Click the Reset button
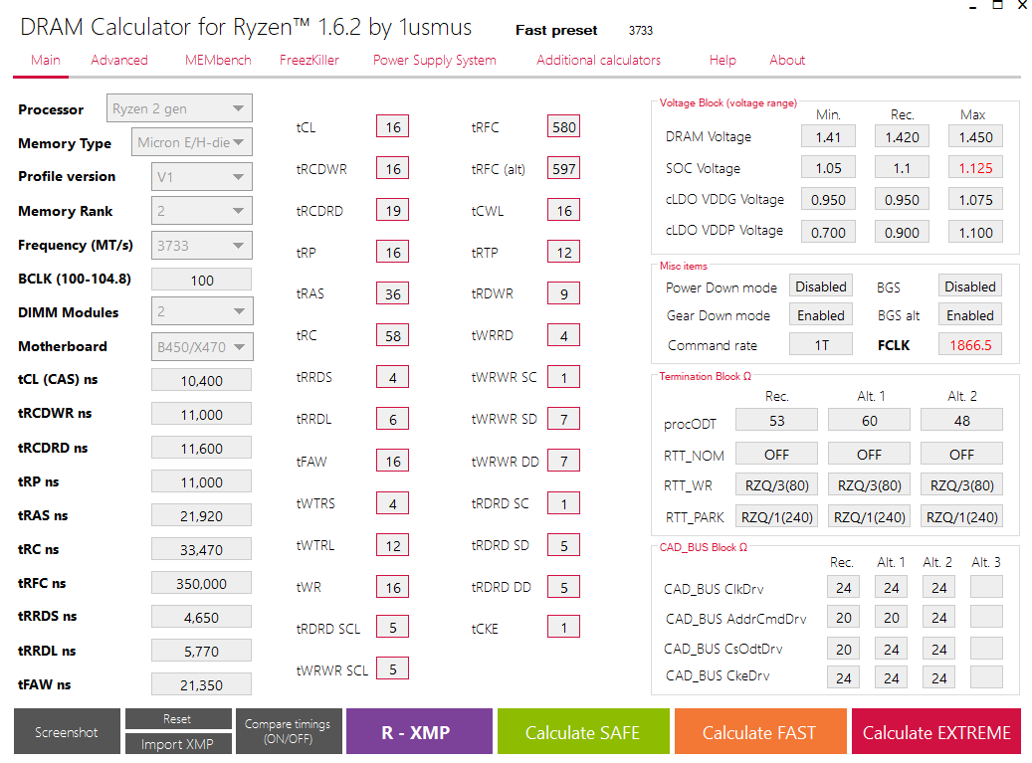The height and width of the screenshot is (763, 1032). pos(178,719)
